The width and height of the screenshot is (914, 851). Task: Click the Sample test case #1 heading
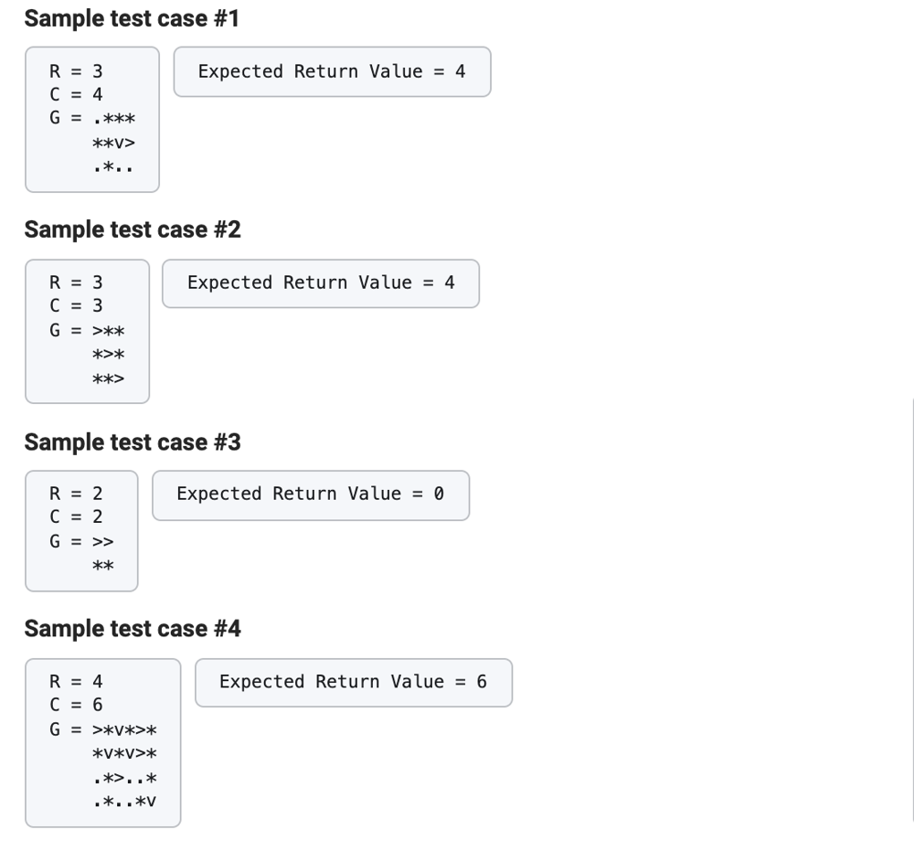pos(132,18)
